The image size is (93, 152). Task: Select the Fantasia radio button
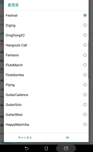coord(85,55)
